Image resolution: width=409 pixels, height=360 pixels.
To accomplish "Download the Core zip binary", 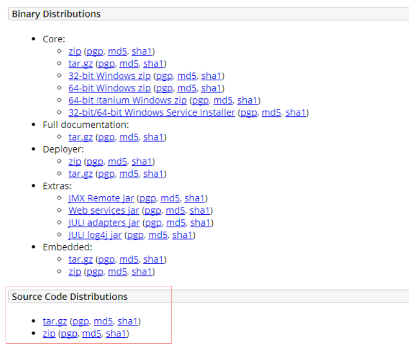I will pos(75,52).
